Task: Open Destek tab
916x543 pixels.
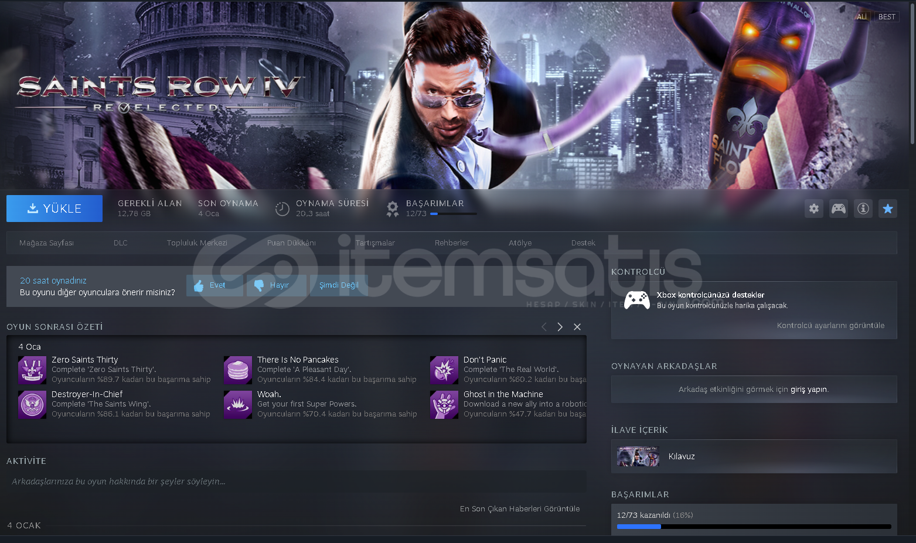Action: [583, 243]
